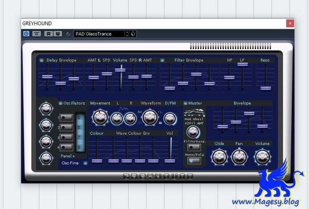The width and height of the screenshot is (309, 209).
Task: Toggle the Osc Fine indicator light
Action: click(85, 163)
